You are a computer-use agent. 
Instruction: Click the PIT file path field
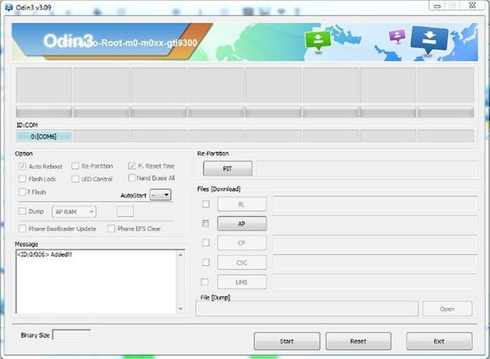tap(367, 169)
